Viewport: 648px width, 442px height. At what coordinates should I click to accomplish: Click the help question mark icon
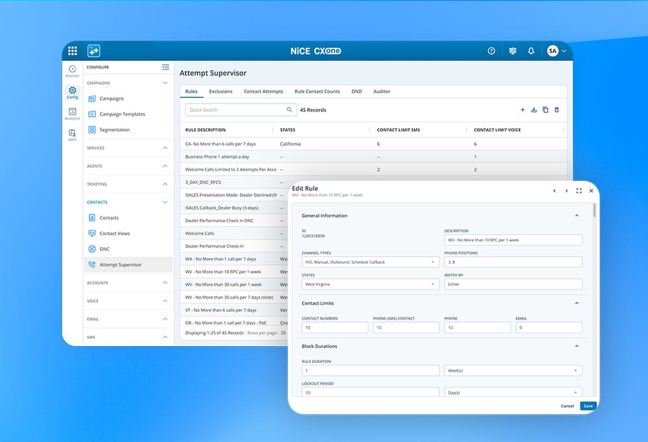(x=491, y=51)
